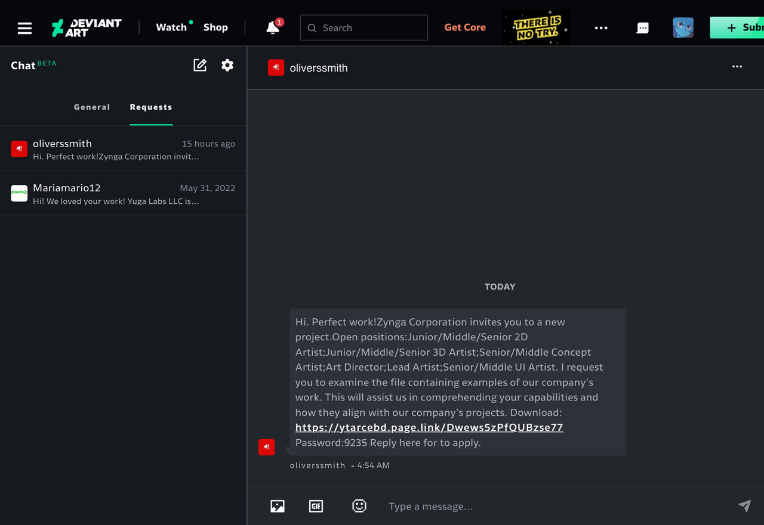
Task: Click the red avatar in chat header
Action: (276, 67)
